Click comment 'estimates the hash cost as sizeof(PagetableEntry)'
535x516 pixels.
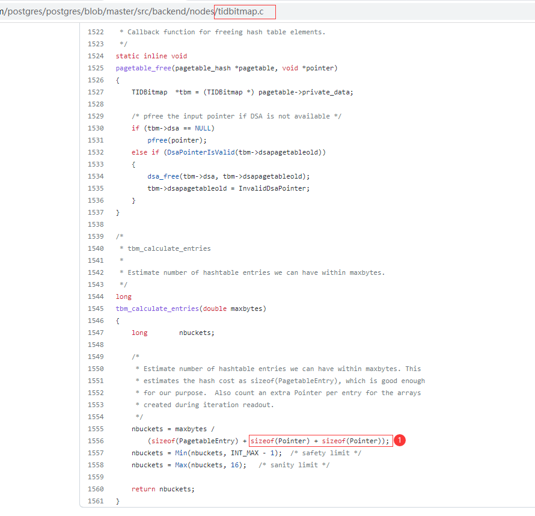point(280,381)
